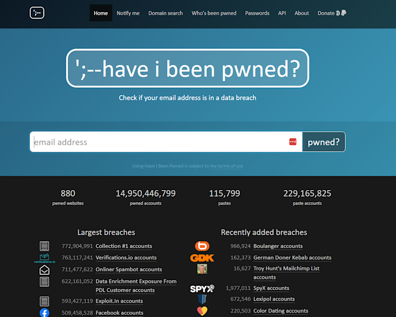Open the About menu item

[x=301, y=13]
